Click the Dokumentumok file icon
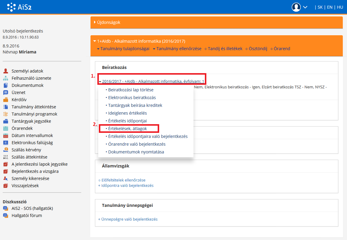 (x=5, y=85)
